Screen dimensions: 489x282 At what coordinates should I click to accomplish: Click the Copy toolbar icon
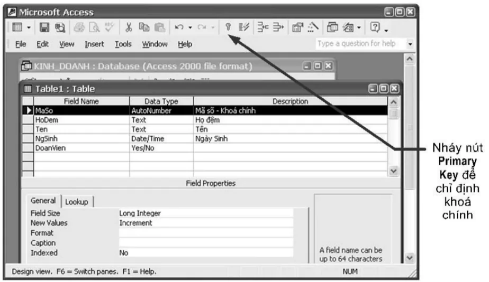[x=144, y=27]
